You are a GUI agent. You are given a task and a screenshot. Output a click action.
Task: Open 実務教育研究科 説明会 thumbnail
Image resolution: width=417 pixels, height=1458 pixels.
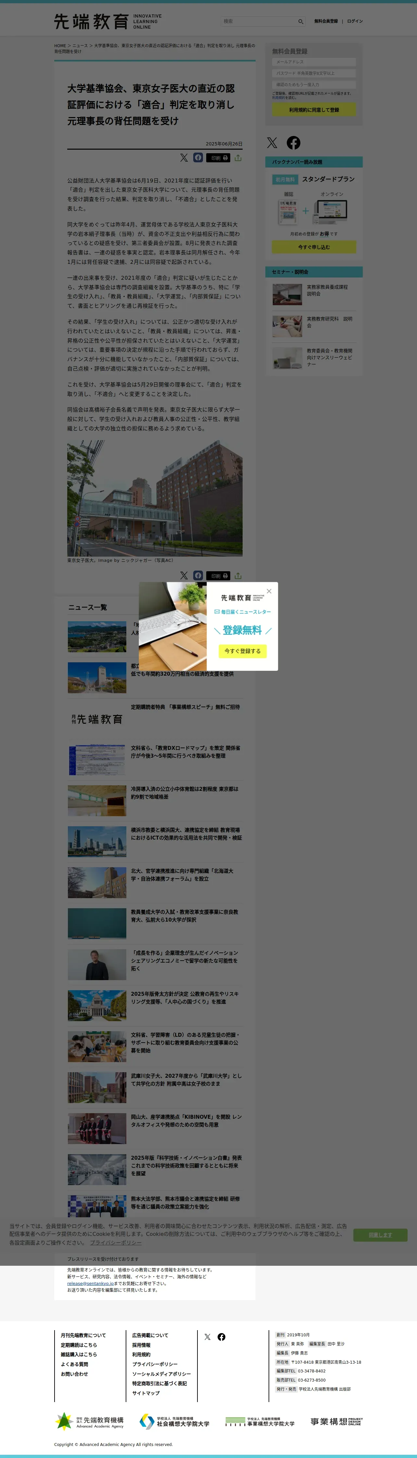(287, 327)
